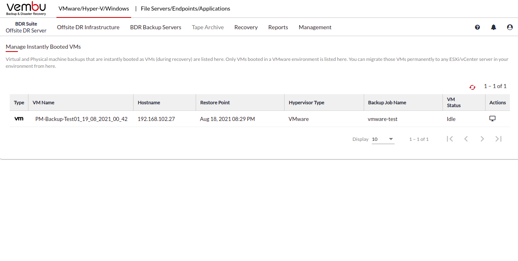The height and width of the screenshot is (261, 518).
Task: Open the Display rows-per-page dropdown
Action: (x=383, y=139)
